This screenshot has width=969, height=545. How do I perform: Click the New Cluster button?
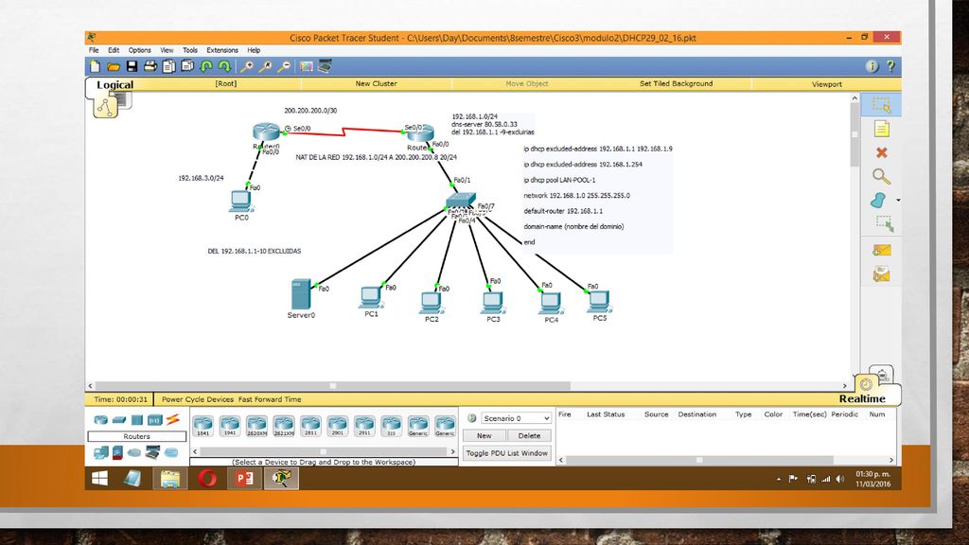(x=377, y=83)
